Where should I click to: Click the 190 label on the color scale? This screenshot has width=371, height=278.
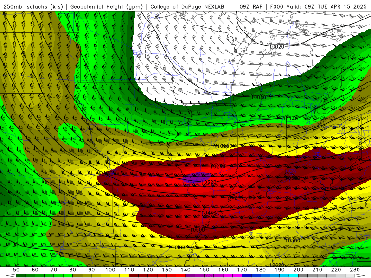coord(280,270)
